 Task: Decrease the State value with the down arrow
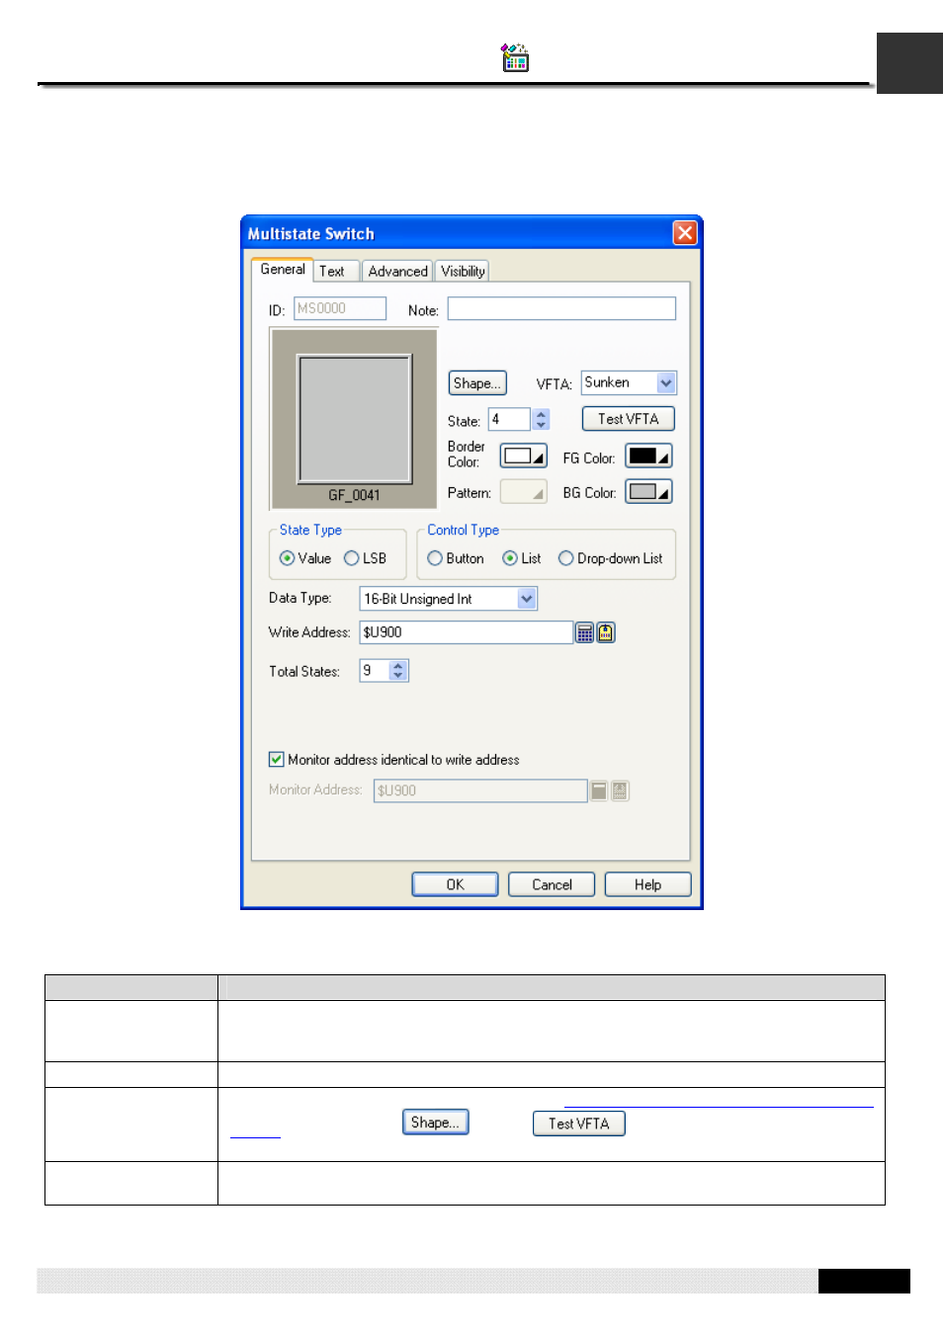[541, 425]
